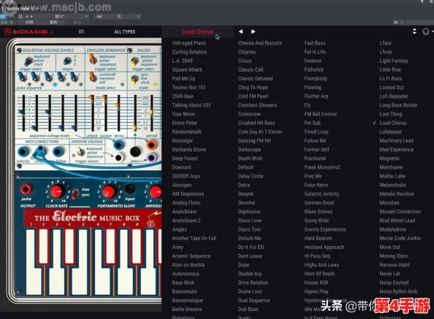
Task: Click the host plugin settings gear icon
Action: (396, 22)
